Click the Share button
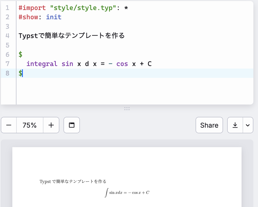Viewport: 258px width, 207px height. [209, 125]
